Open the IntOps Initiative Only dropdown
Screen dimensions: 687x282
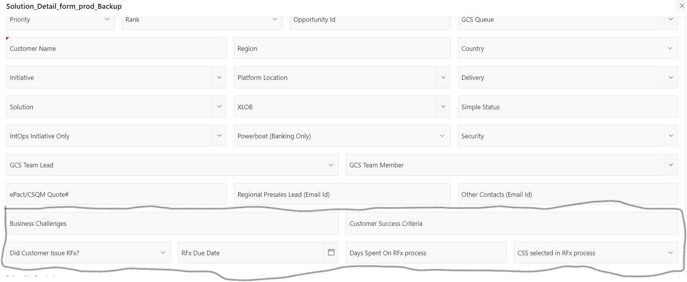tap(219, 135)
